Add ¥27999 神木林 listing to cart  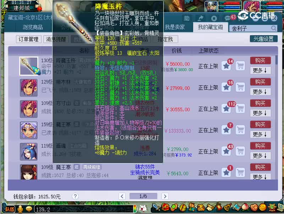[x=240, y=87]
